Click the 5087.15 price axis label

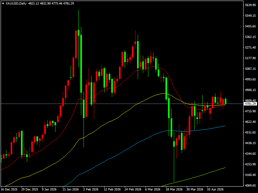pyautogui.click(x=251, y=69)
